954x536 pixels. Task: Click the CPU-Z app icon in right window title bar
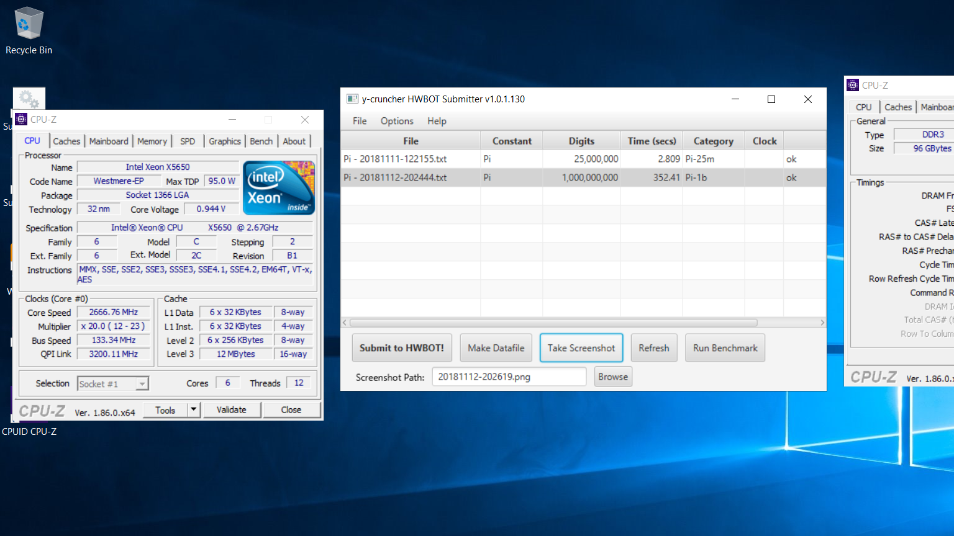[853, 85]
